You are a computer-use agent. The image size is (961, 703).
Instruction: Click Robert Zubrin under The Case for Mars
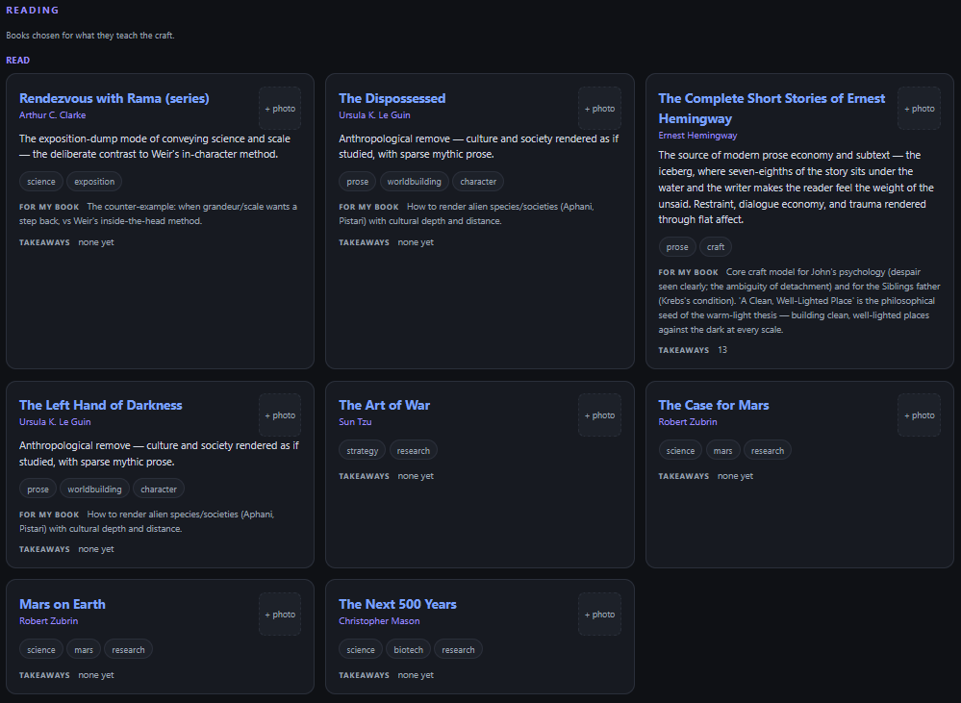(688, 421)
